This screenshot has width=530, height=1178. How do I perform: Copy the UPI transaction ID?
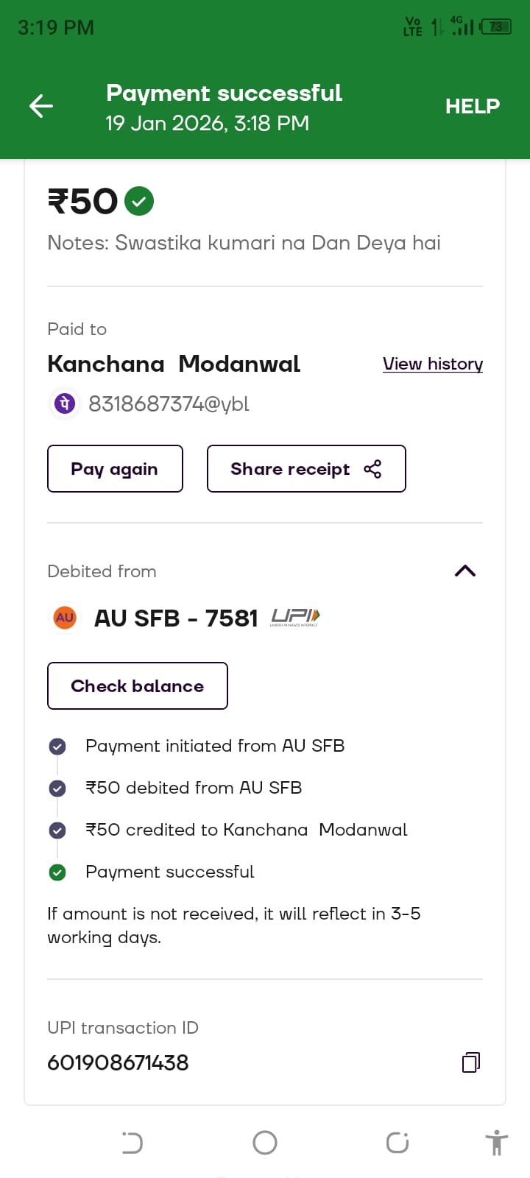pyautogui.click(x=471, y=1062)
